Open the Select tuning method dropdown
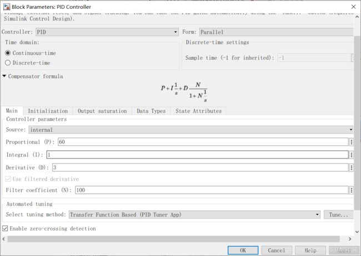The image size is (361, 256). coord(194,214)
